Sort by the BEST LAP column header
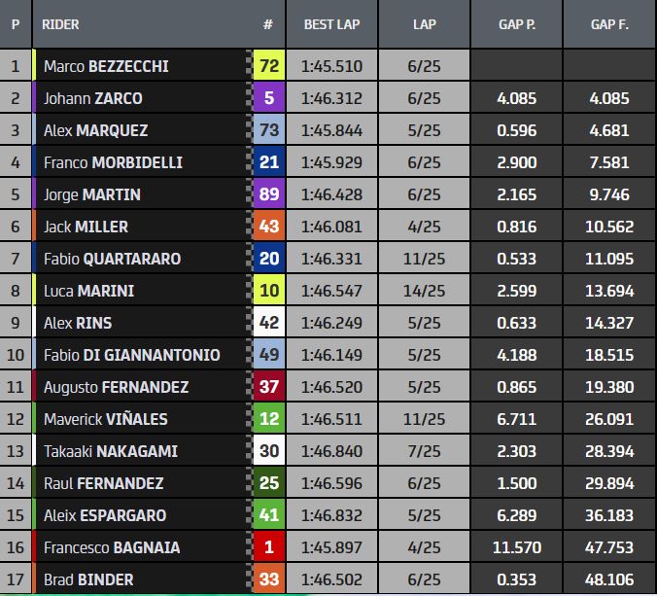This screenshot has height=596, width=657. [331, 24]
